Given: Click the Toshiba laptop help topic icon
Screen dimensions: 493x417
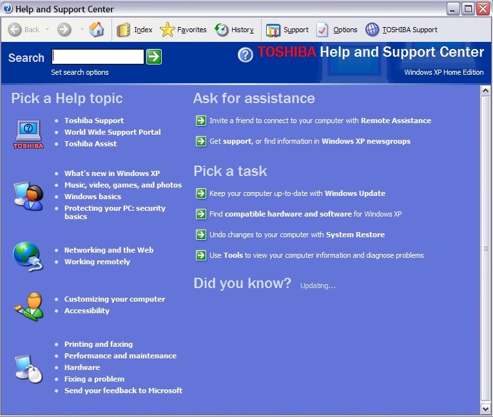Looking at the screenshot, I should pos(28,134).
